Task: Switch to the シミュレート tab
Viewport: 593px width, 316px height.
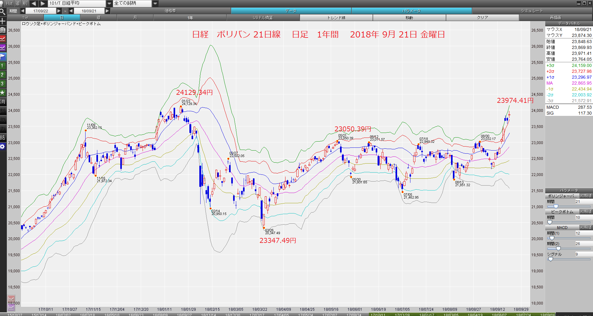Action: (x=532, y=11)
